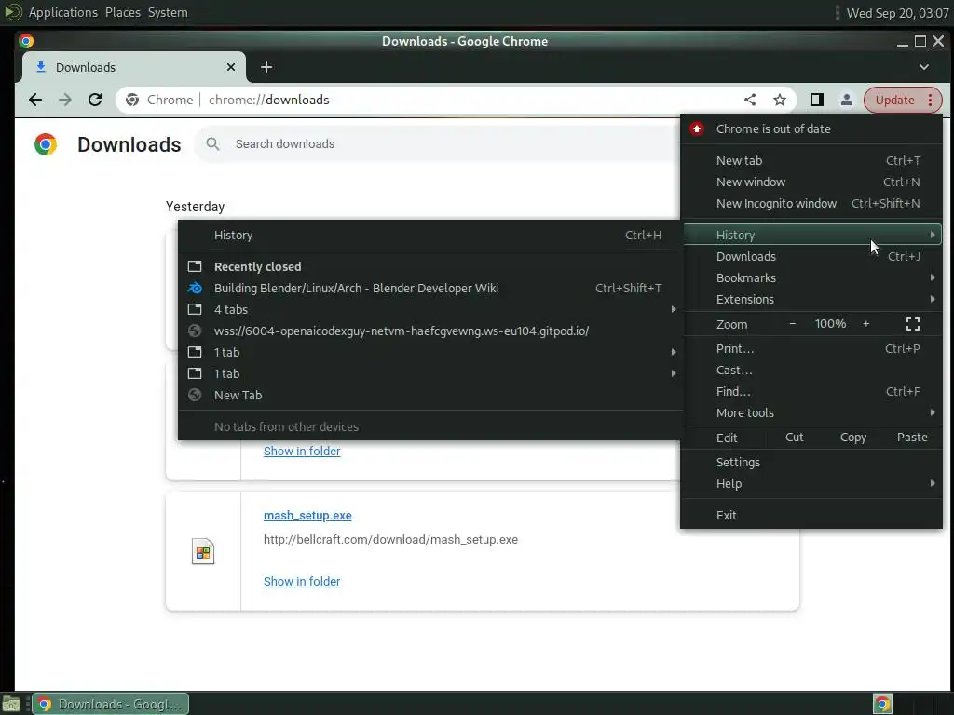Choose Print… in the menu

pyautogui.click(x=812, y=348)
